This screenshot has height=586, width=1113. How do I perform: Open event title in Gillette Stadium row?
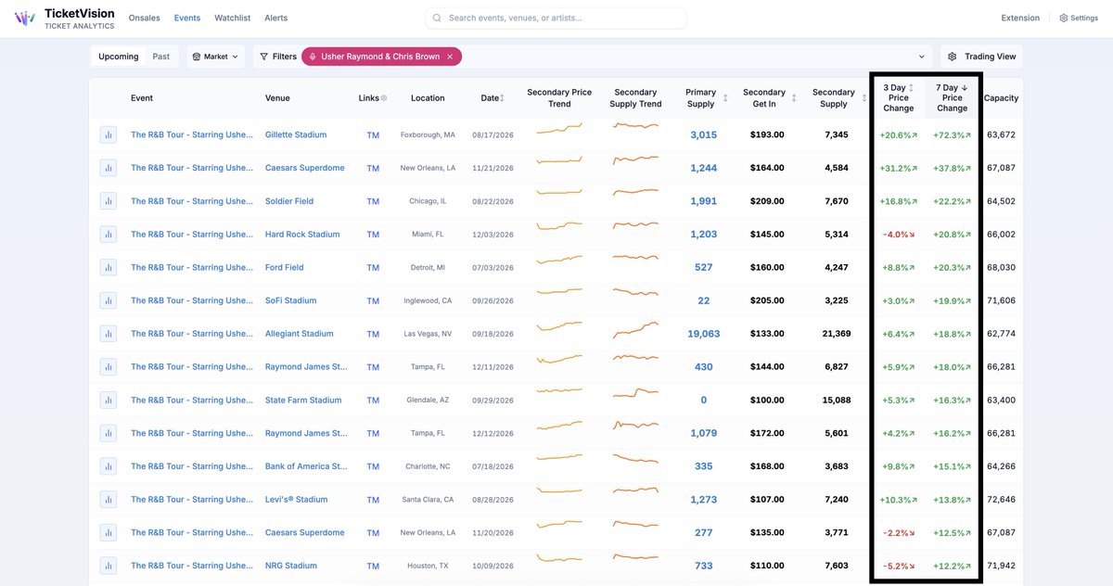(192, 134)
